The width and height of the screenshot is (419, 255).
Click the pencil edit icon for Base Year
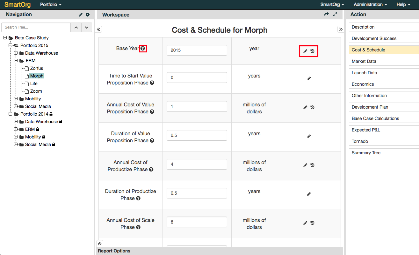pos(305,51)
